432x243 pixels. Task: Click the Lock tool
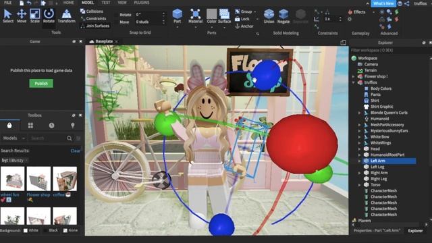point(242,19)
